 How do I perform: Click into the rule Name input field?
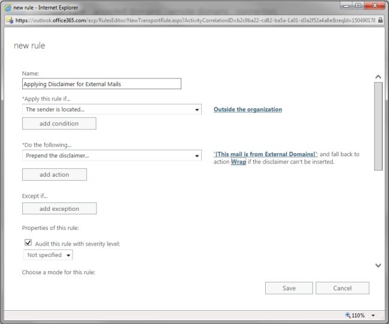pos(102,84)
